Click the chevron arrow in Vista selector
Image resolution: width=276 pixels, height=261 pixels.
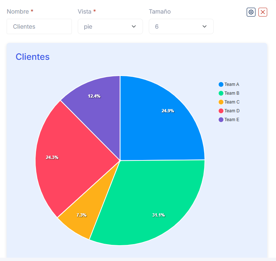point(133,26)
